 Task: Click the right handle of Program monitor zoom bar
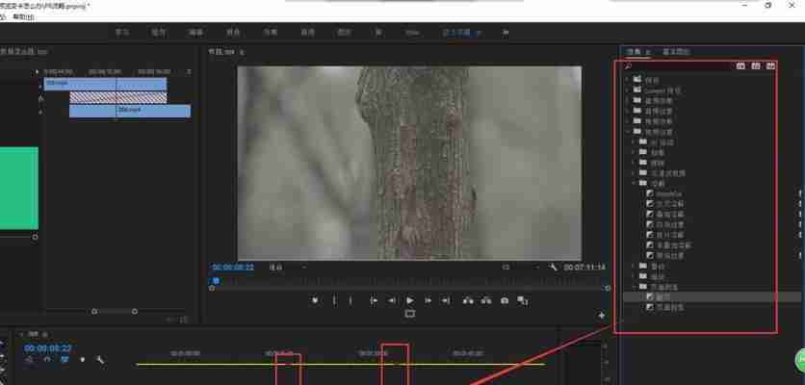coord(608,289)
